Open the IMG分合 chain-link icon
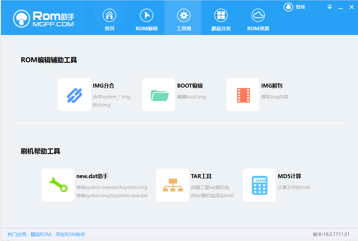 coord(74,94)
